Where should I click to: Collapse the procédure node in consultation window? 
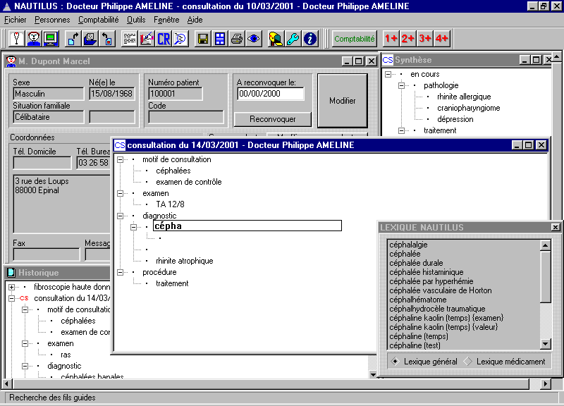pyautogui.click(x=120, y=272)
